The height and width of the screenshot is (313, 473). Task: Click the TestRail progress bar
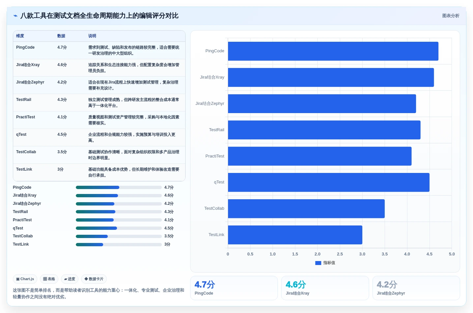(x=119, y=212)
